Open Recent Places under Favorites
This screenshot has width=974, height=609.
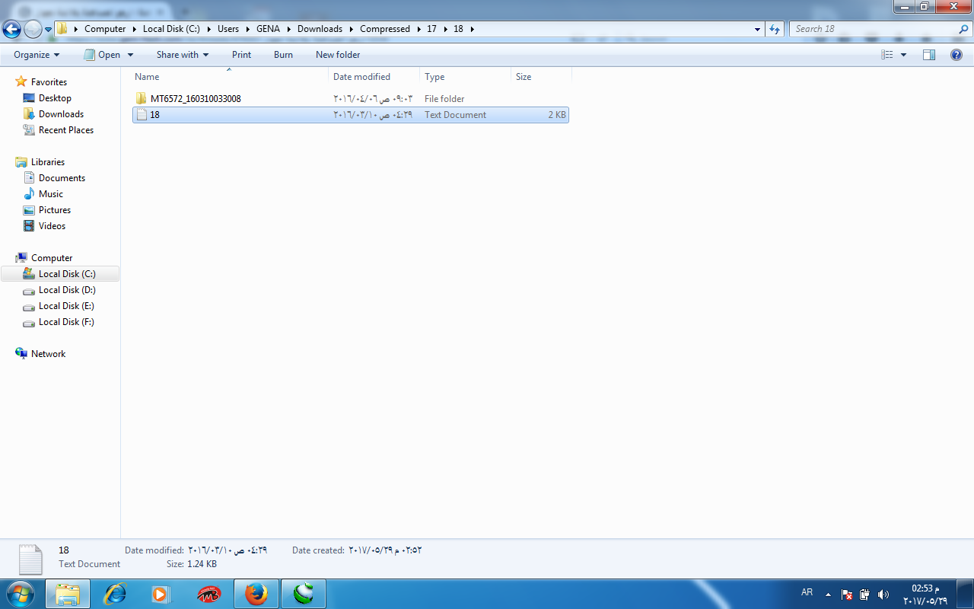pyautogui.click(x=66, y=130)
